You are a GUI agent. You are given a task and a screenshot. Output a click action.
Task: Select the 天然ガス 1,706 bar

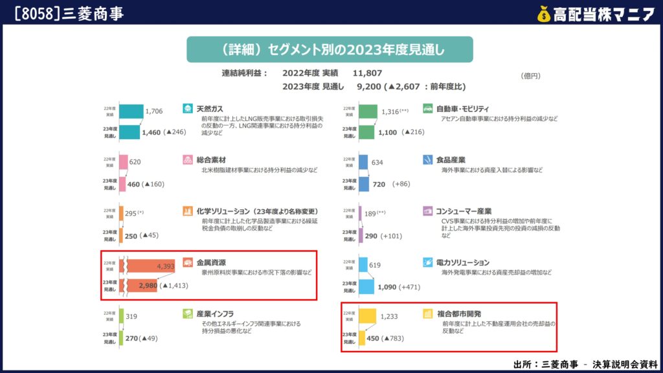pyautogui.click(x=131, y=111)
